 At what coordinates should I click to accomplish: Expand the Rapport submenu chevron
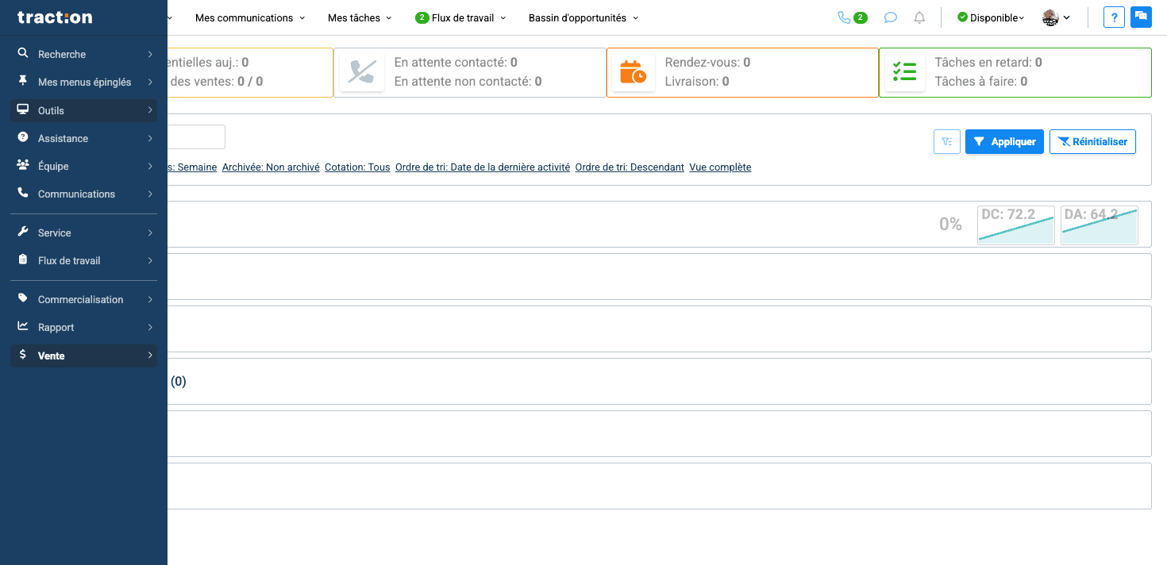click(x=150, y=327)
